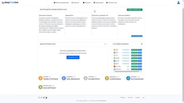Click the large Bitcoin price icon
Screen dimensions: 184x103
41,78
